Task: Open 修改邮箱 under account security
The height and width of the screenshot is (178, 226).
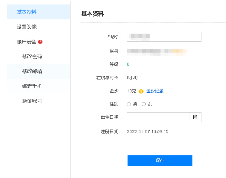Action: [32, 71]
